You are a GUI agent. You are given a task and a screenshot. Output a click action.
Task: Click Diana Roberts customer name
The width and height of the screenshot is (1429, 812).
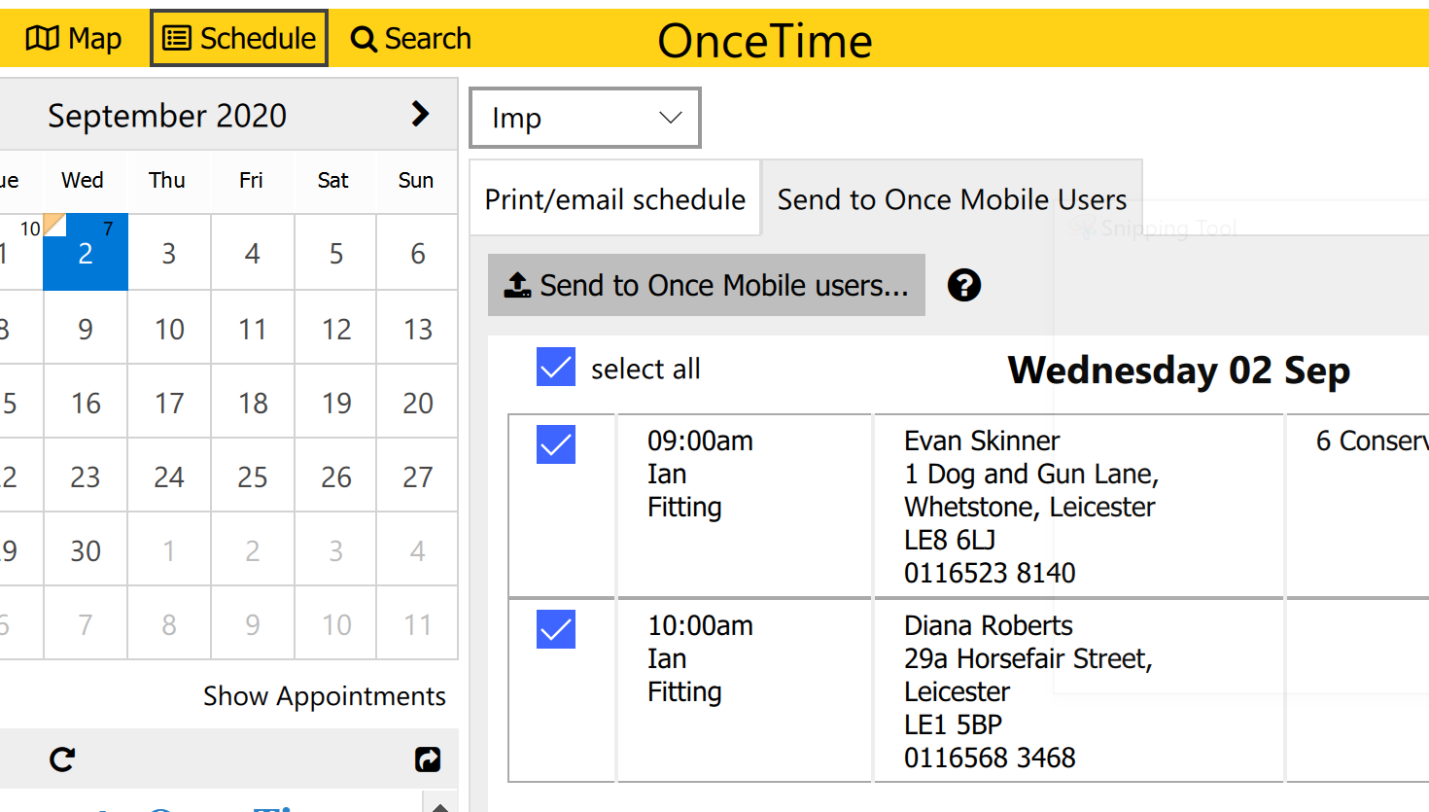(989, 625)
